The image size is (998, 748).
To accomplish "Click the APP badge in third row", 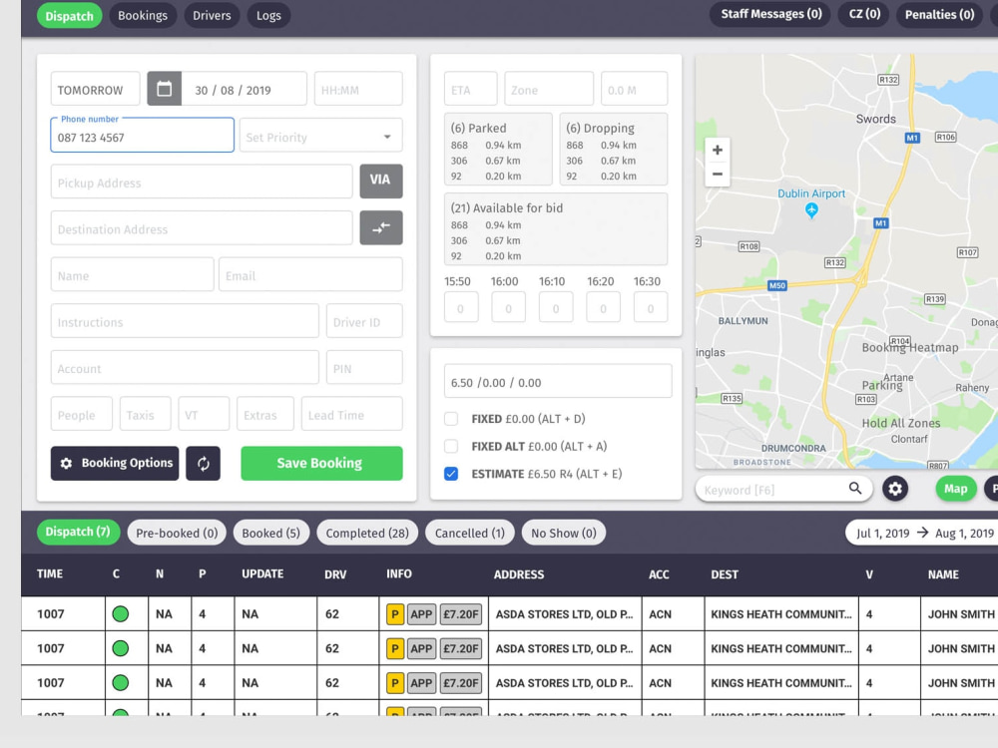I will click(421, 683).
